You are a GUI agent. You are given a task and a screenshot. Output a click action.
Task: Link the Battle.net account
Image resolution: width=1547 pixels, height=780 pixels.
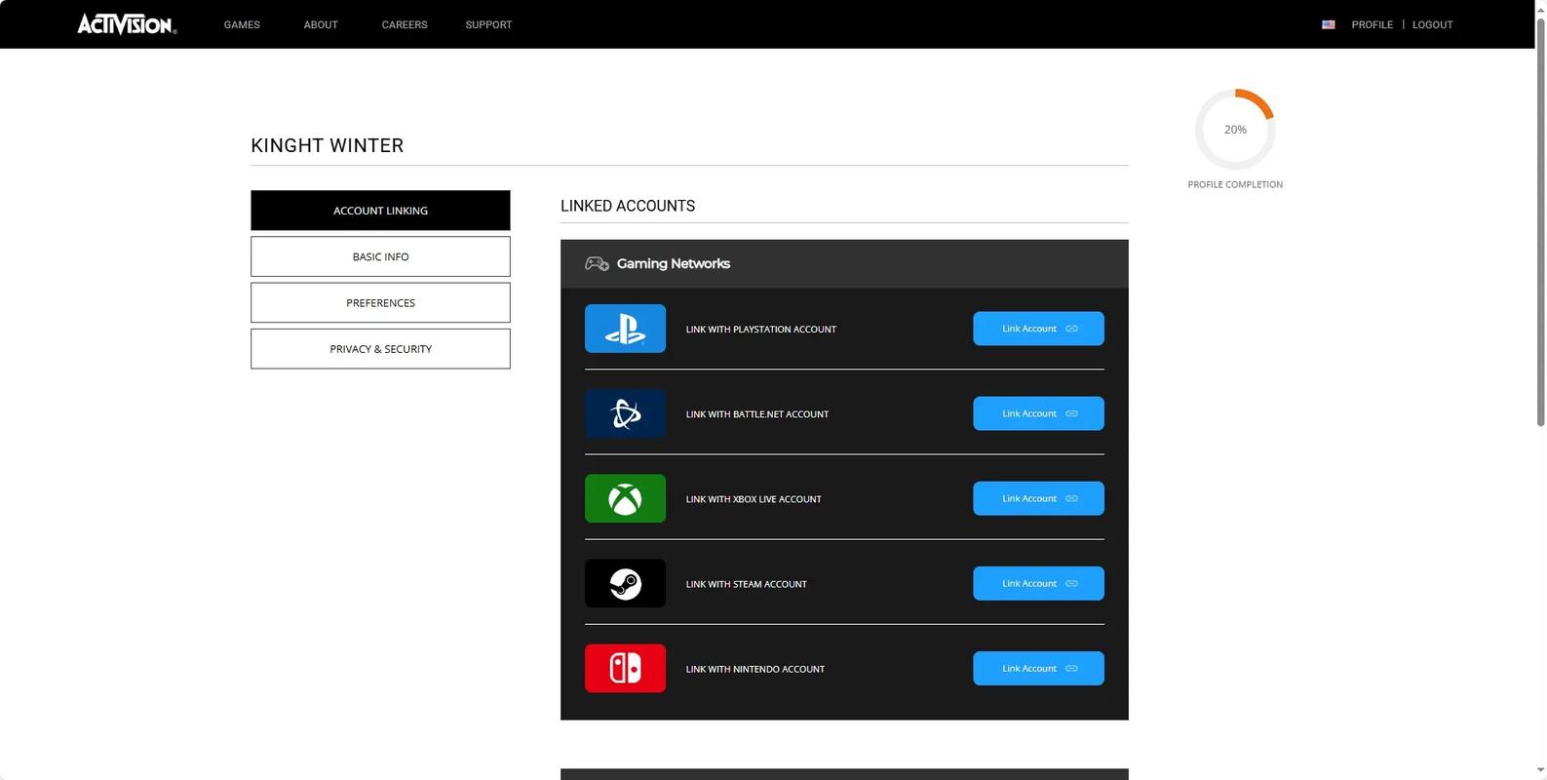[1038, 413]
